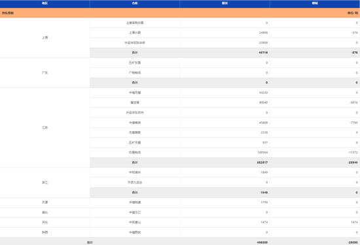This screenshot has height=245, width=360.
Task: Select the 河北 region cell
Action: tap(45, 223)
